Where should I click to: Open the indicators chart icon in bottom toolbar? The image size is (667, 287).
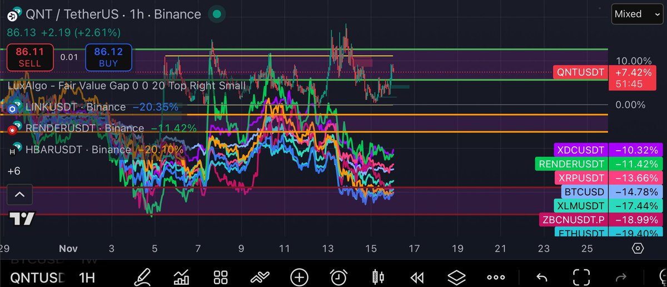click(x=181, y=276)
